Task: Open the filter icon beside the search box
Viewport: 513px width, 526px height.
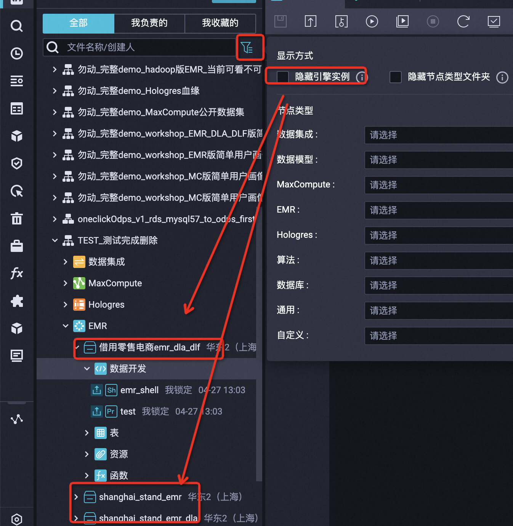Action: coord(247,47)
